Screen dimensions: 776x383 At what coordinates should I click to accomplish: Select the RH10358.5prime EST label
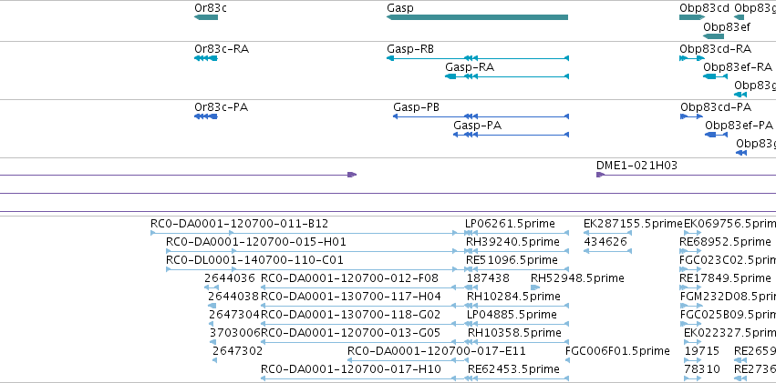514,333
